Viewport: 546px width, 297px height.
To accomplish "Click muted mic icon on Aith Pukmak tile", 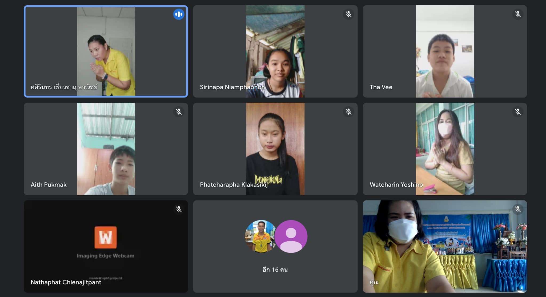I will pos(179,112).
